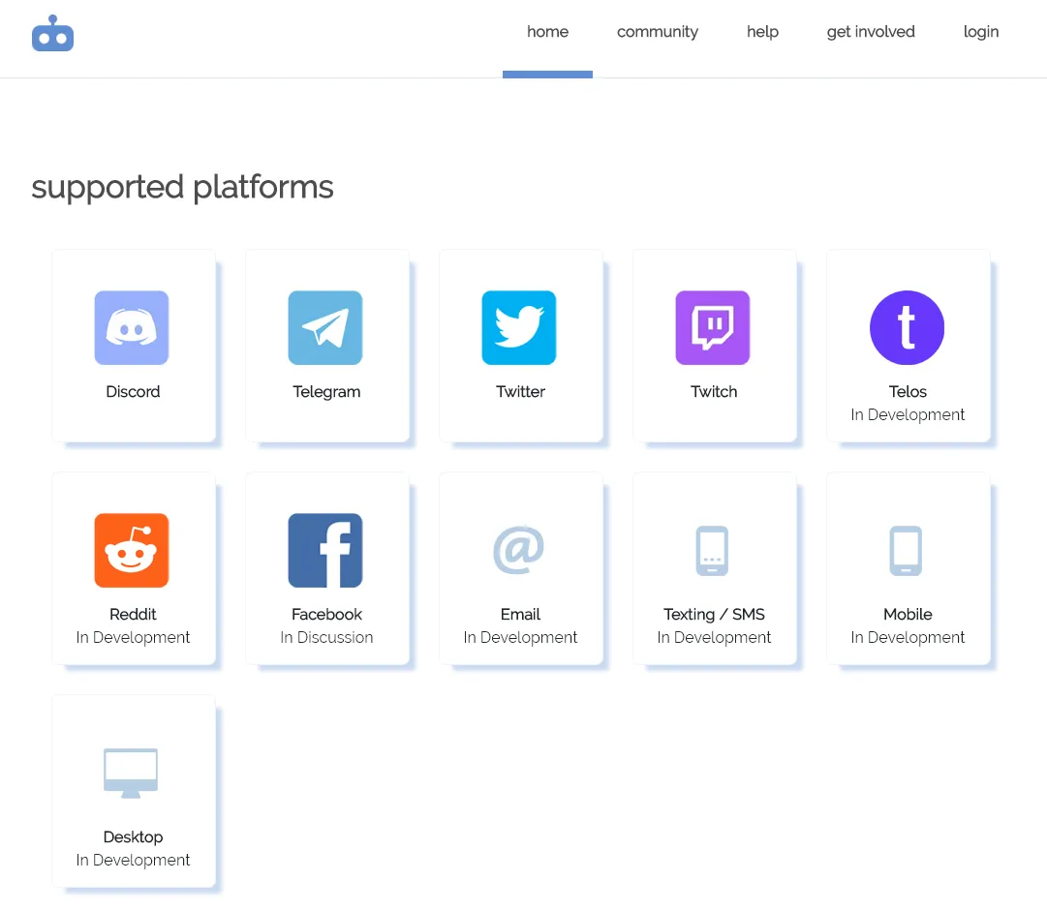
Task: Click the Twitter label text
Action: (520, 392)
